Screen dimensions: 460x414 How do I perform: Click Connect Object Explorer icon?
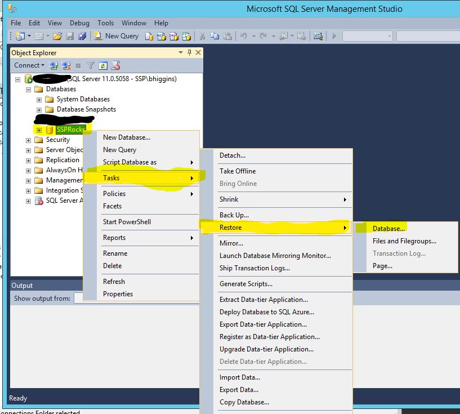click(x=53, y=66)
